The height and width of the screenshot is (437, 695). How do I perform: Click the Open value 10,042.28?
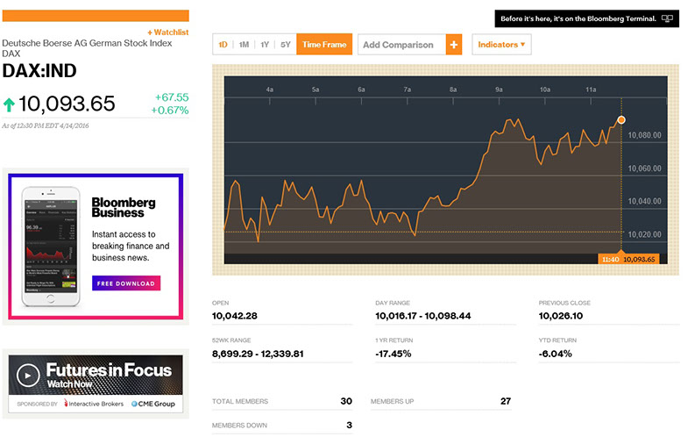235,316
